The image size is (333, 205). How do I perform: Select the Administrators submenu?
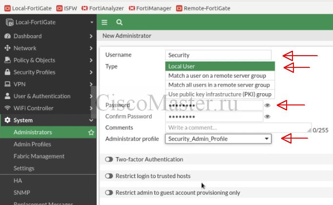pos(48,132)
